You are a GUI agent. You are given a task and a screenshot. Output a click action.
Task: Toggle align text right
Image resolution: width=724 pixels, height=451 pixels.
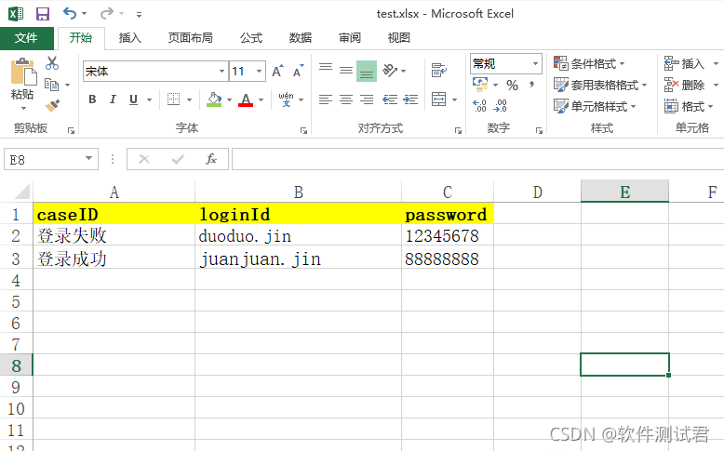[367, 99]
